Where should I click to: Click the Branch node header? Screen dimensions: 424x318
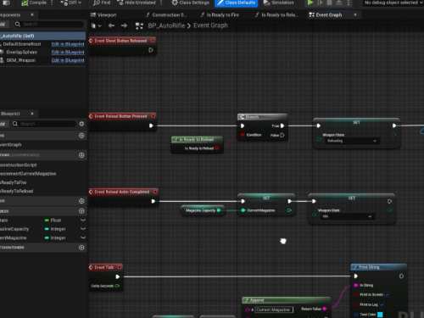263,117
